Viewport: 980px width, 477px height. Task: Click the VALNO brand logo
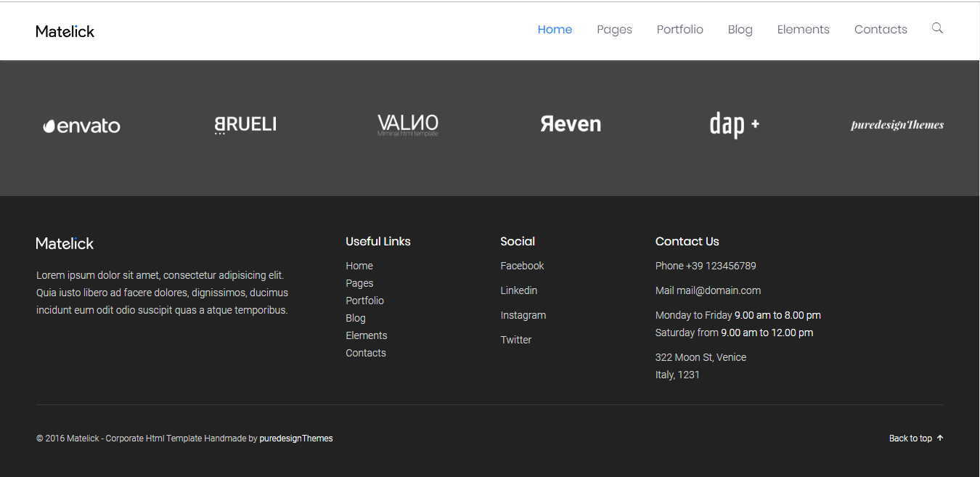click(408, 125)
